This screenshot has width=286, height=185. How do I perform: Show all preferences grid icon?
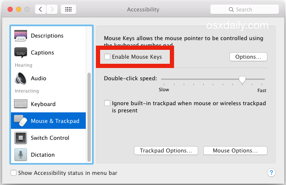pos(68,9)
